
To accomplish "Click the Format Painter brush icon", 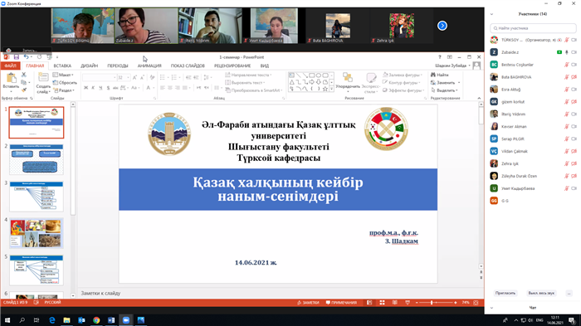I will point(24,90).
